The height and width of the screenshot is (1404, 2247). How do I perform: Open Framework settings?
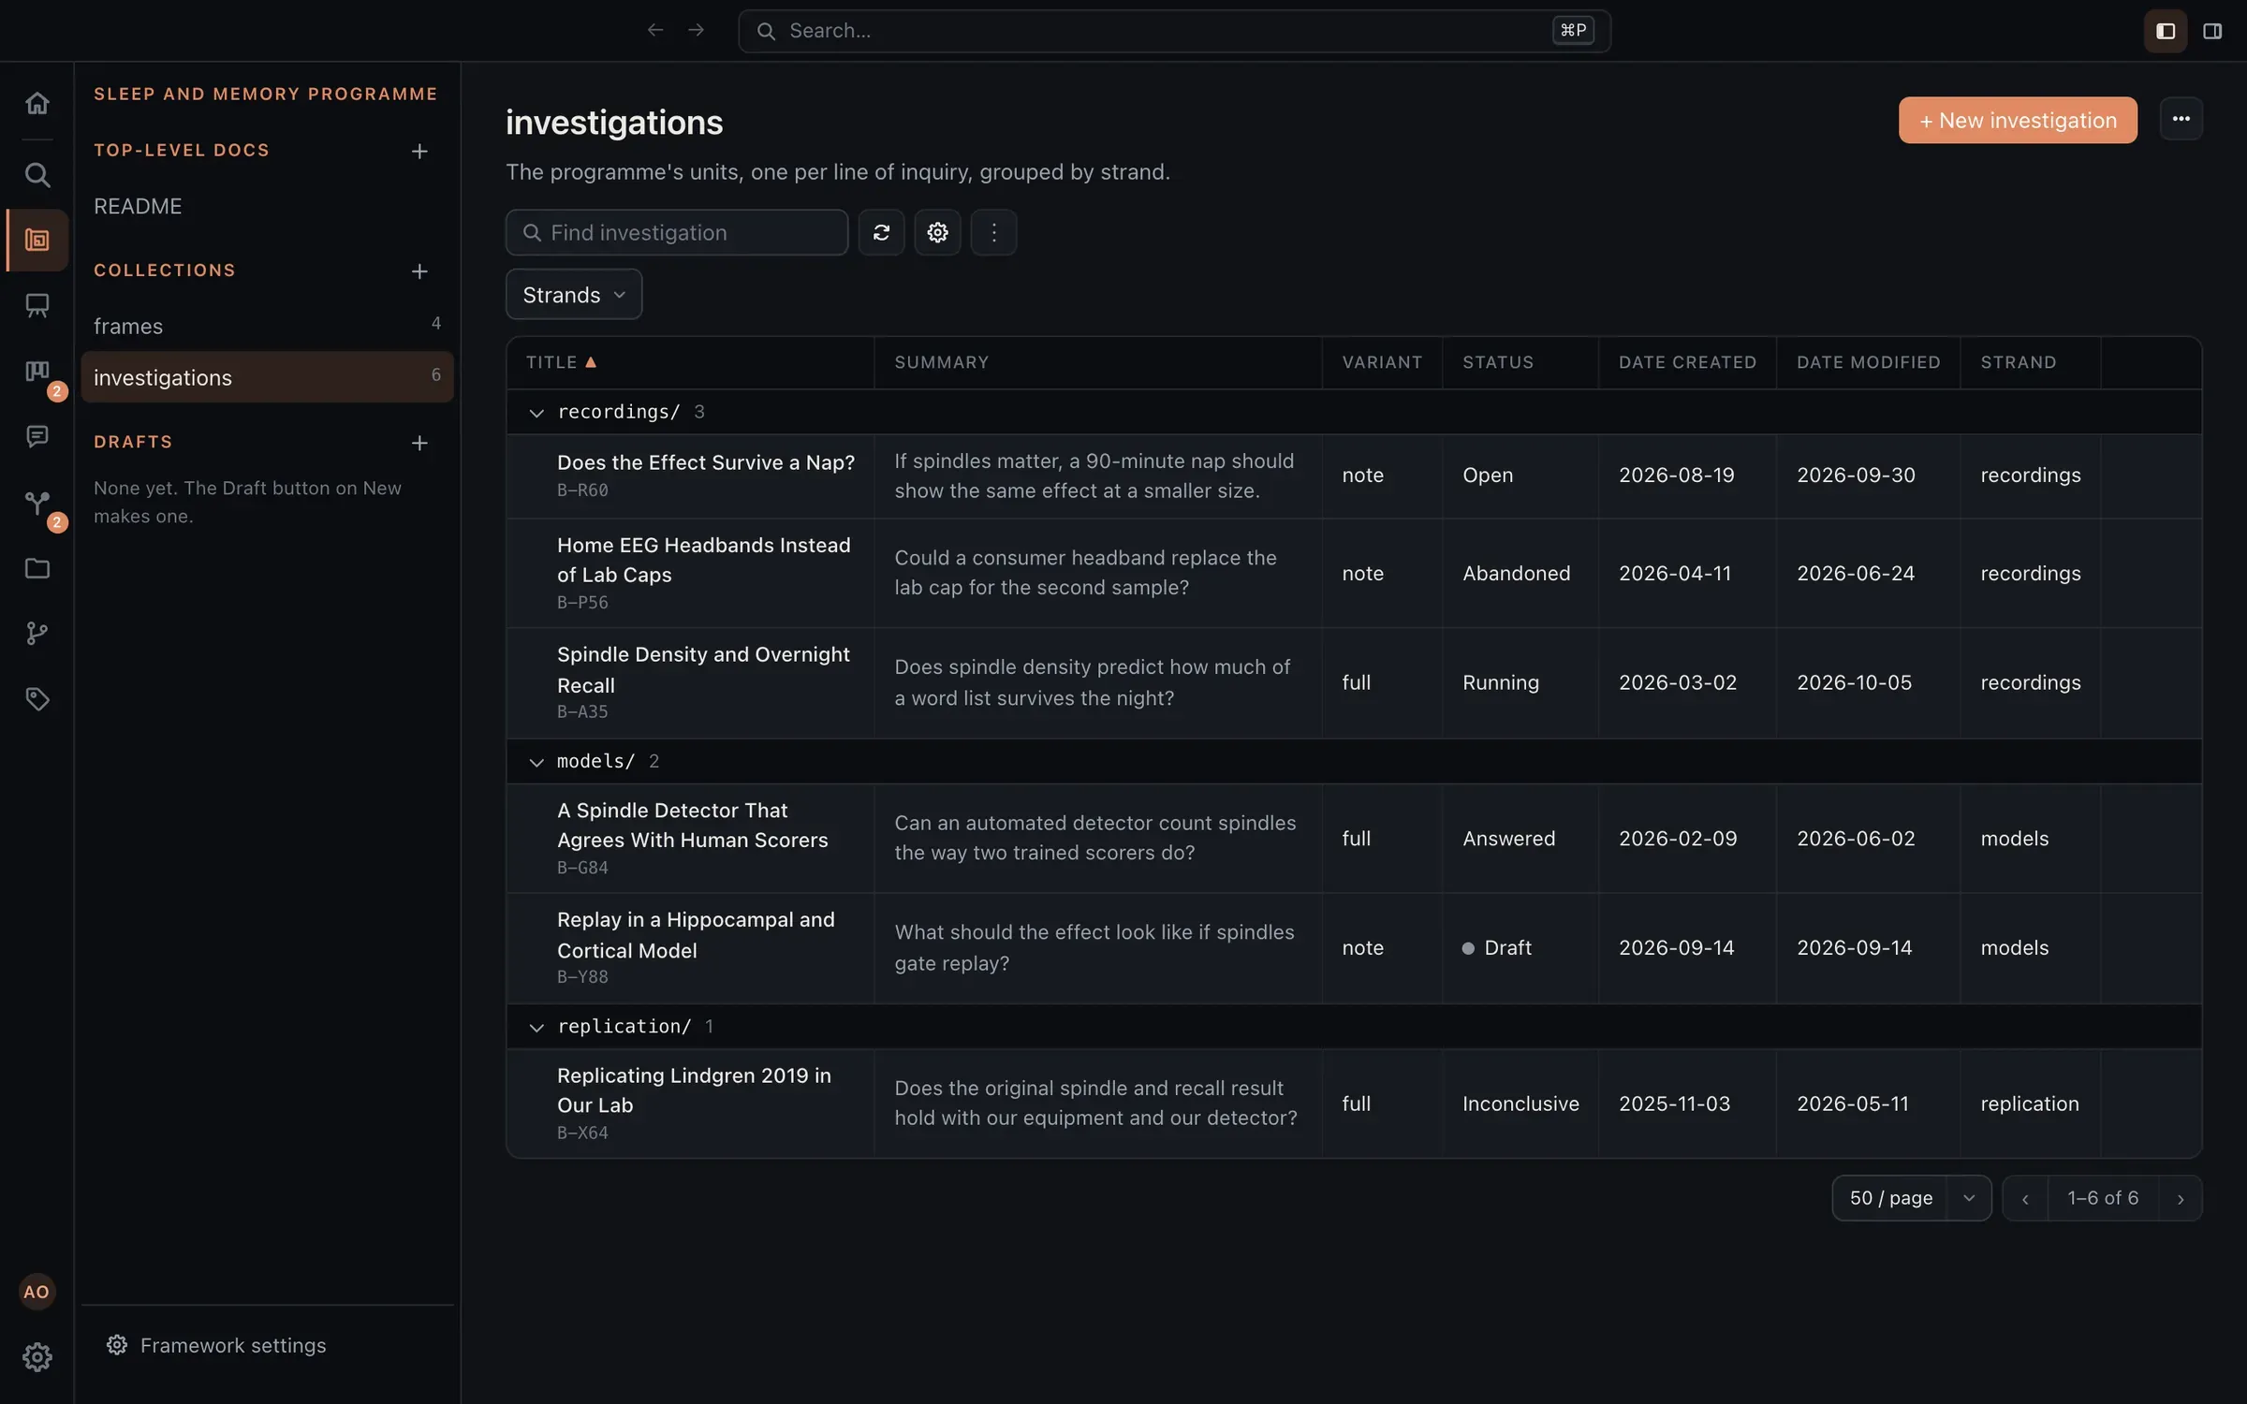216,1345
